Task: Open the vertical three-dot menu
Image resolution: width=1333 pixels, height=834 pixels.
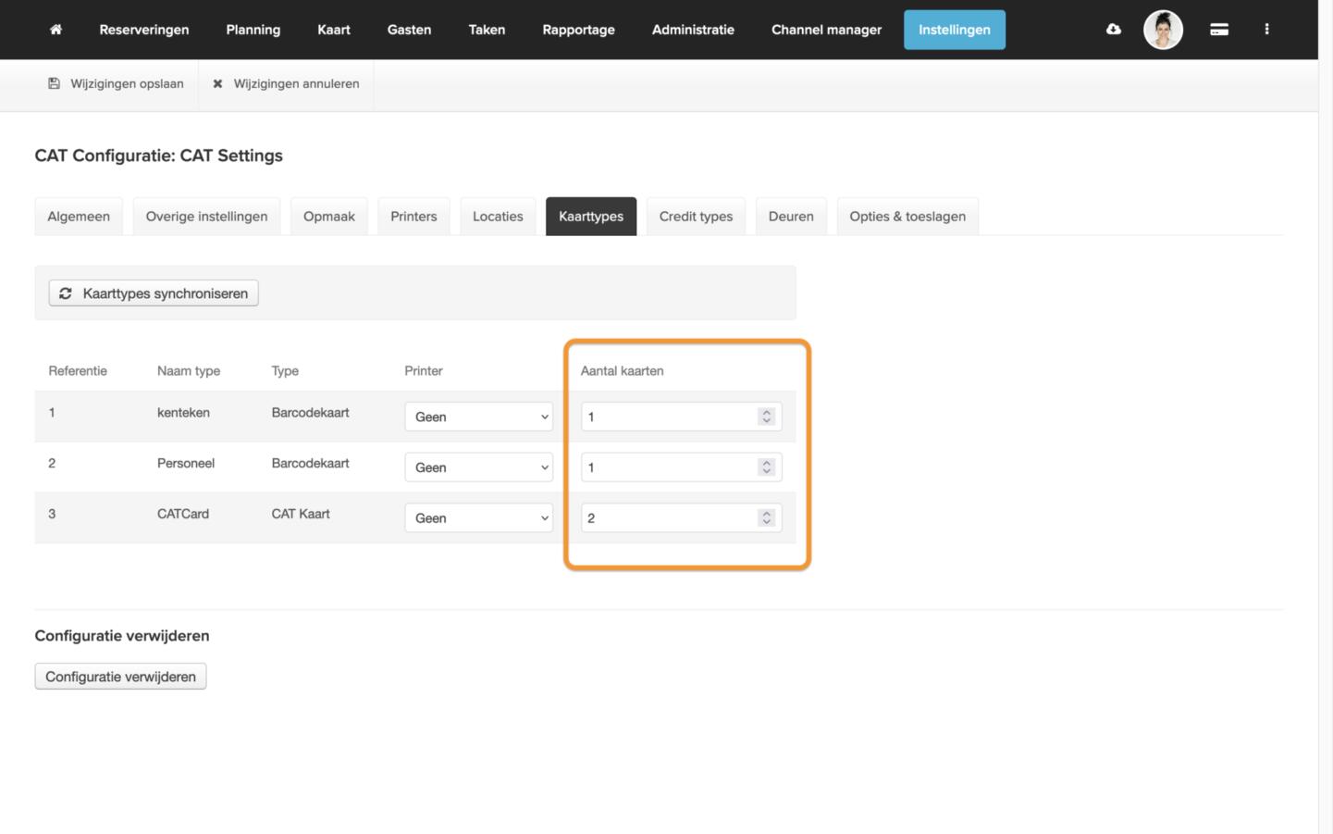Action: pos(1266,30)
